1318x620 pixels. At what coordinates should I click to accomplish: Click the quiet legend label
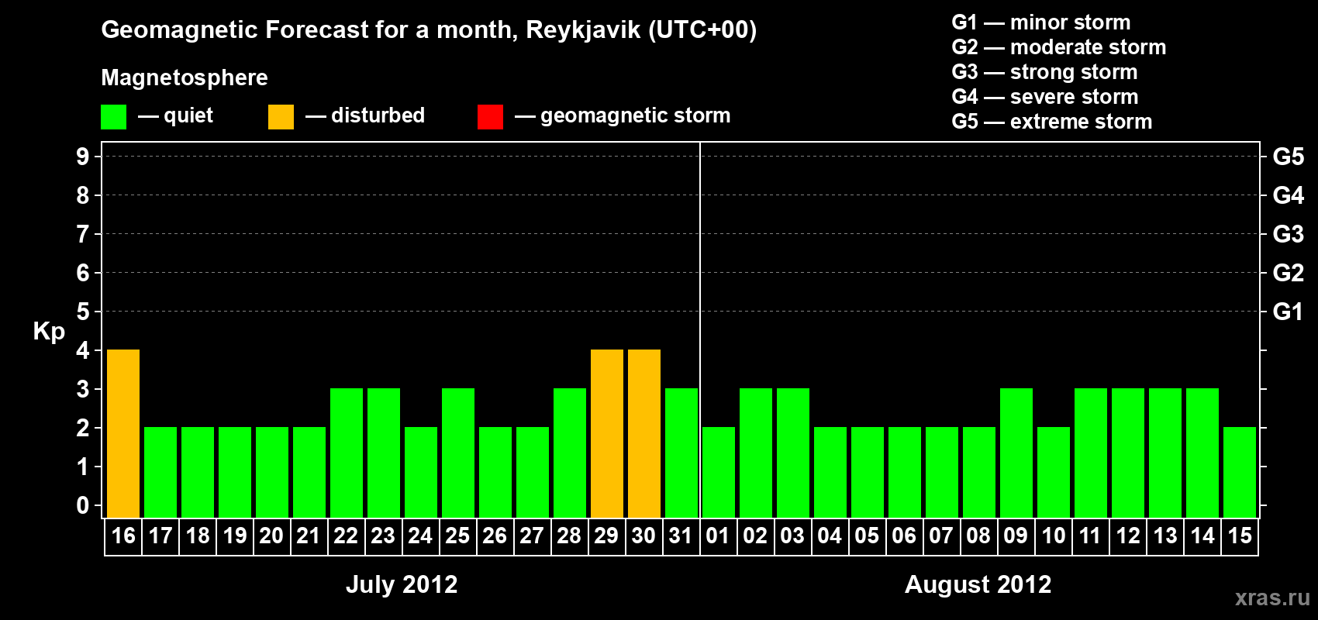[x=188, y=115]
